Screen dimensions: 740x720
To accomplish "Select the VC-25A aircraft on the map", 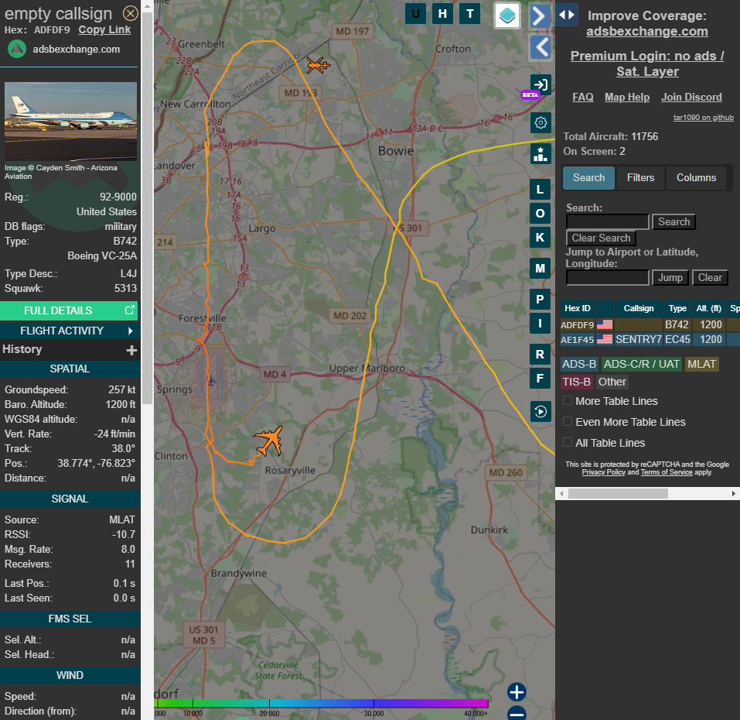I will pos(269,441).
